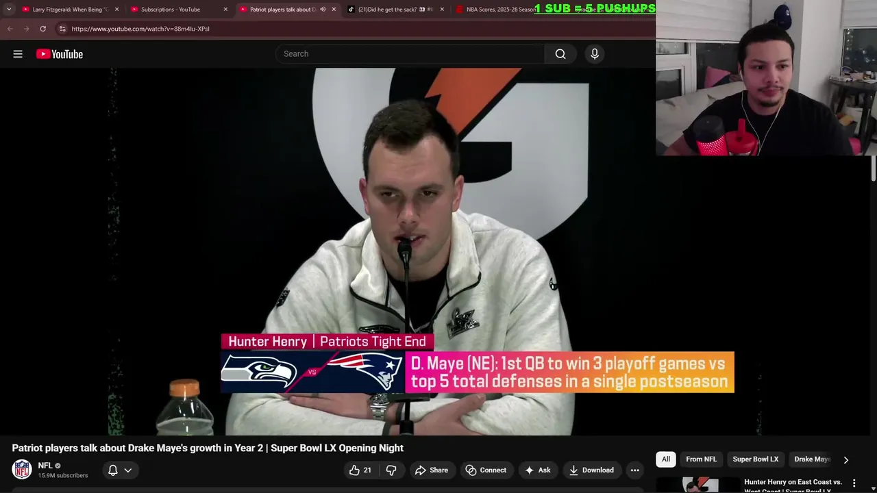Dislike the video with thumbs down
This screenshot has width=877, height=493.
pyautogui.click(x=391, y=470)
